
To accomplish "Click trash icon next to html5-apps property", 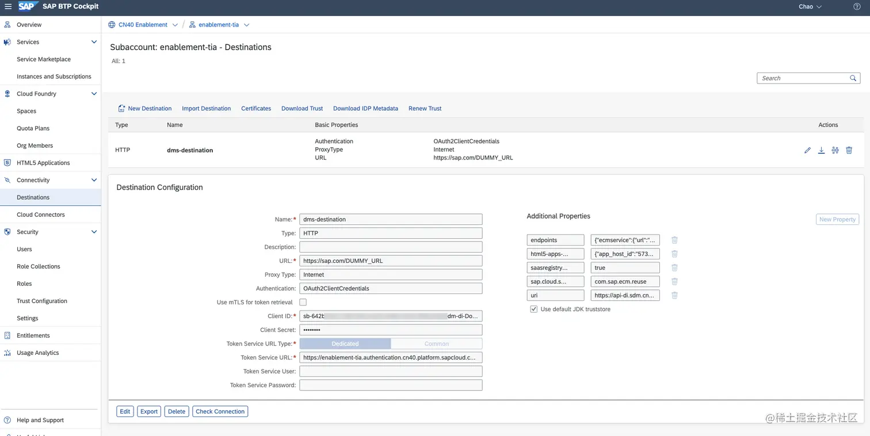I will click(x=674, y=254).
